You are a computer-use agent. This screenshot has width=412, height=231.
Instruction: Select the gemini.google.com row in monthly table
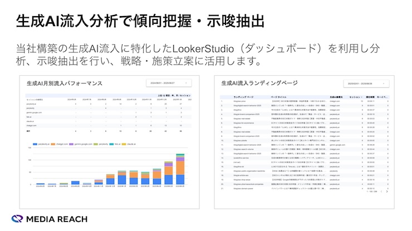coord(109,112)
